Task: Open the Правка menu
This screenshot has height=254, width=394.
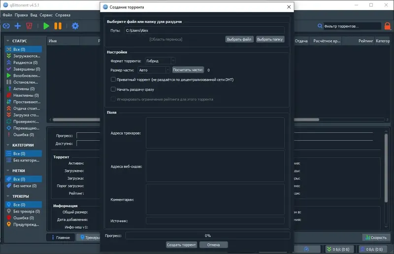Action: [x=21, y=15]
